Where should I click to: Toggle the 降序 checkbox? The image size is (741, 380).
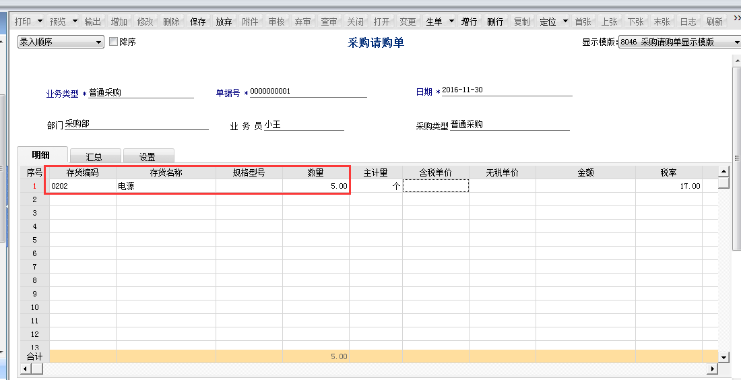click(113, 42)
